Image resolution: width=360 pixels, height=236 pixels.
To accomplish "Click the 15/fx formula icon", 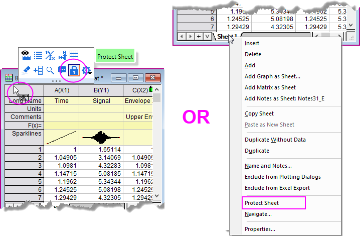I will [x=50, y=55].
